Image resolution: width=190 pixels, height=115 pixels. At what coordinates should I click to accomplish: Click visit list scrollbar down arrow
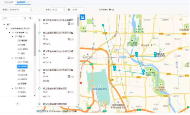click(x=78, y=105)
